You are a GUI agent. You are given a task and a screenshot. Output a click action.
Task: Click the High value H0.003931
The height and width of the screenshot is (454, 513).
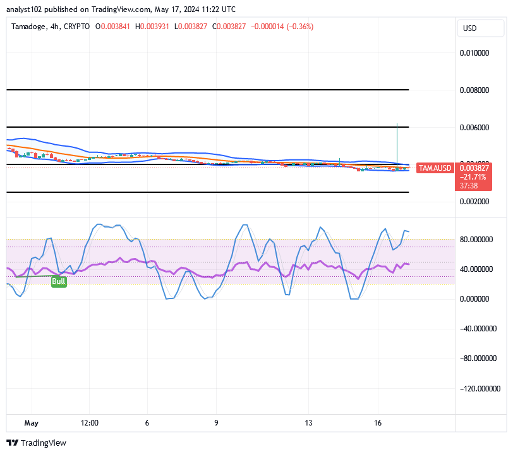tap(152, 27)
